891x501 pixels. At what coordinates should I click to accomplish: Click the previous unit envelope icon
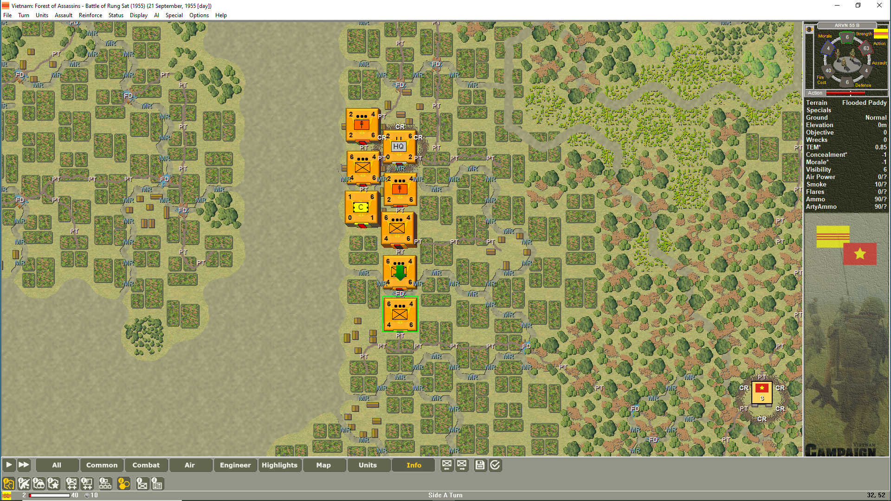pyautogui.click(x=447, y=465)
